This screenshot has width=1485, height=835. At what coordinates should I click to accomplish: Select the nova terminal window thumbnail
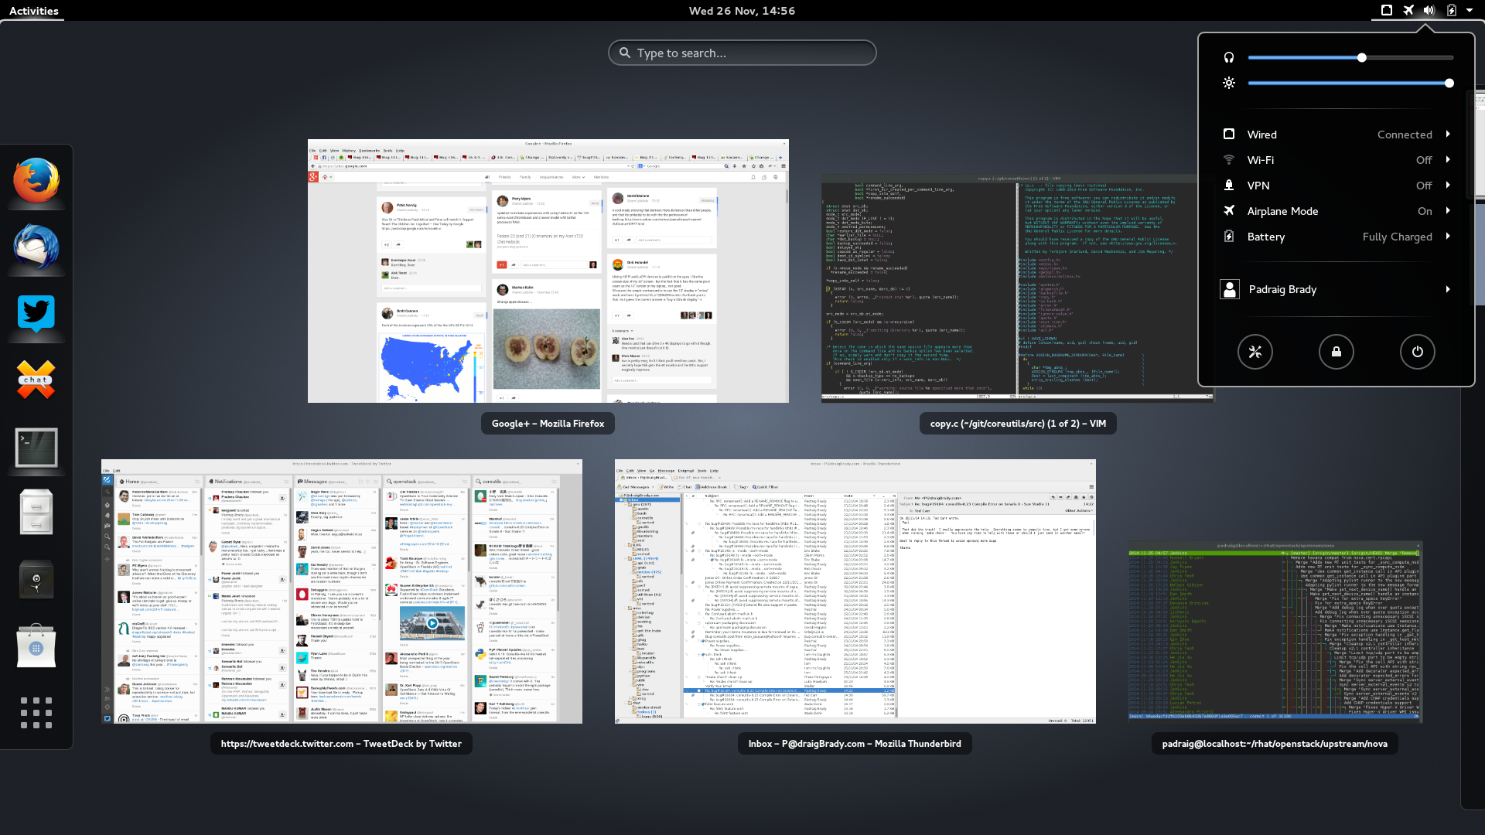[1275, 632]
